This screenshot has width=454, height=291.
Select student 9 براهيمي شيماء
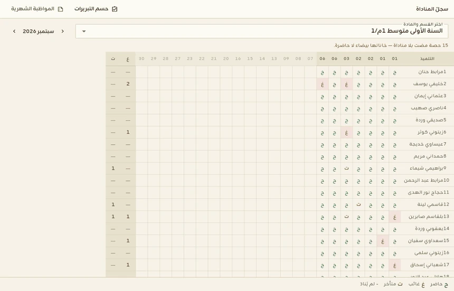(x=428, y=168)
